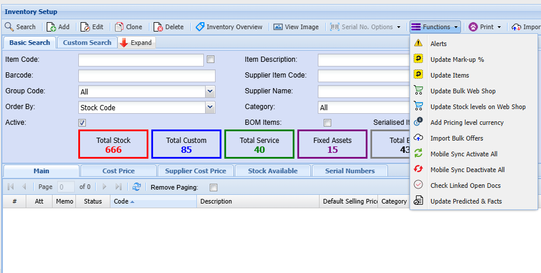
Task: Expand the Print dropdown menu
Action: pyautogui.click(x=499, y=27)
